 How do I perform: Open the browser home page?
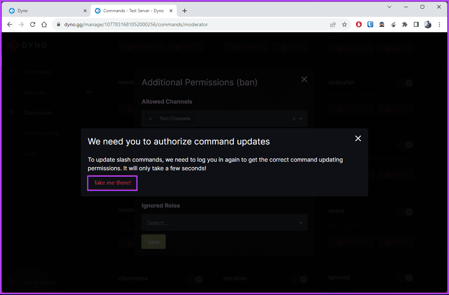click(44, 24)
